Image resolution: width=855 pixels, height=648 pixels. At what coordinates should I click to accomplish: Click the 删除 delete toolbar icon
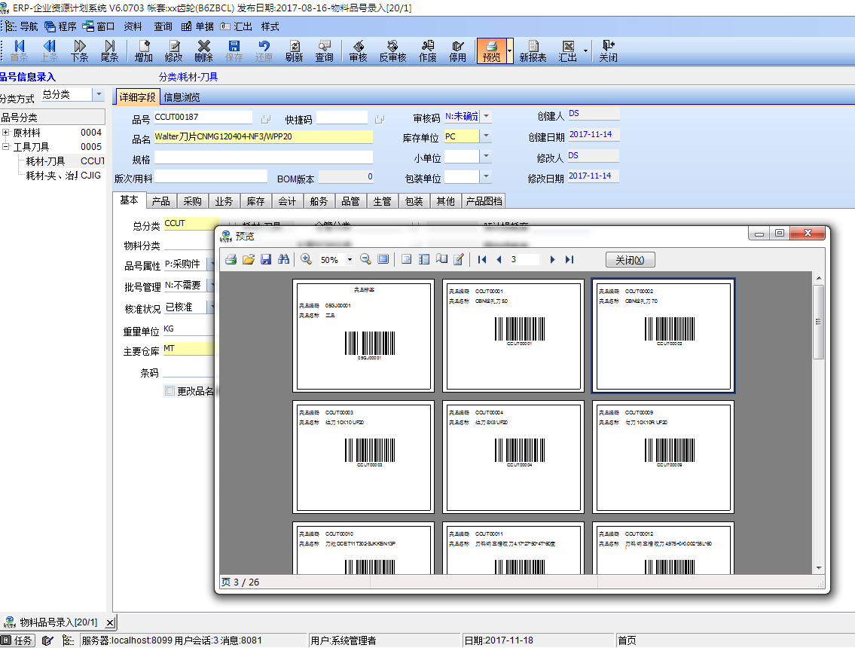204,50
